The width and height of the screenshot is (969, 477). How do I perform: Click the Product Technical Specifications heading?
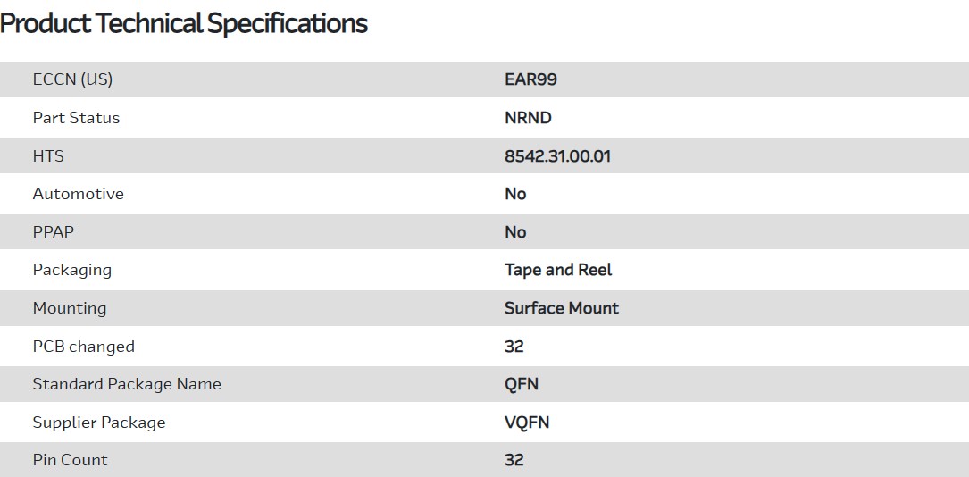click(x=184, y=24)
